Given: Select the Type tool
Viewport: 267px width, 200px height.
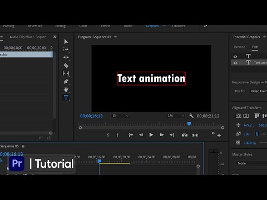Looking at the screenshot, I should click(66, 97).
